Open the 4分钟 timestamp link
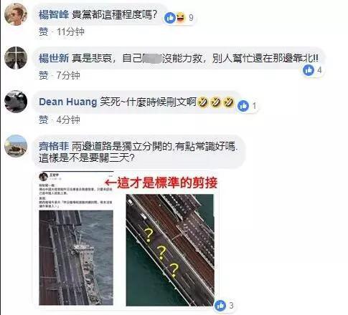The height and width of the screenshot is (315, 348). point(68,120)
